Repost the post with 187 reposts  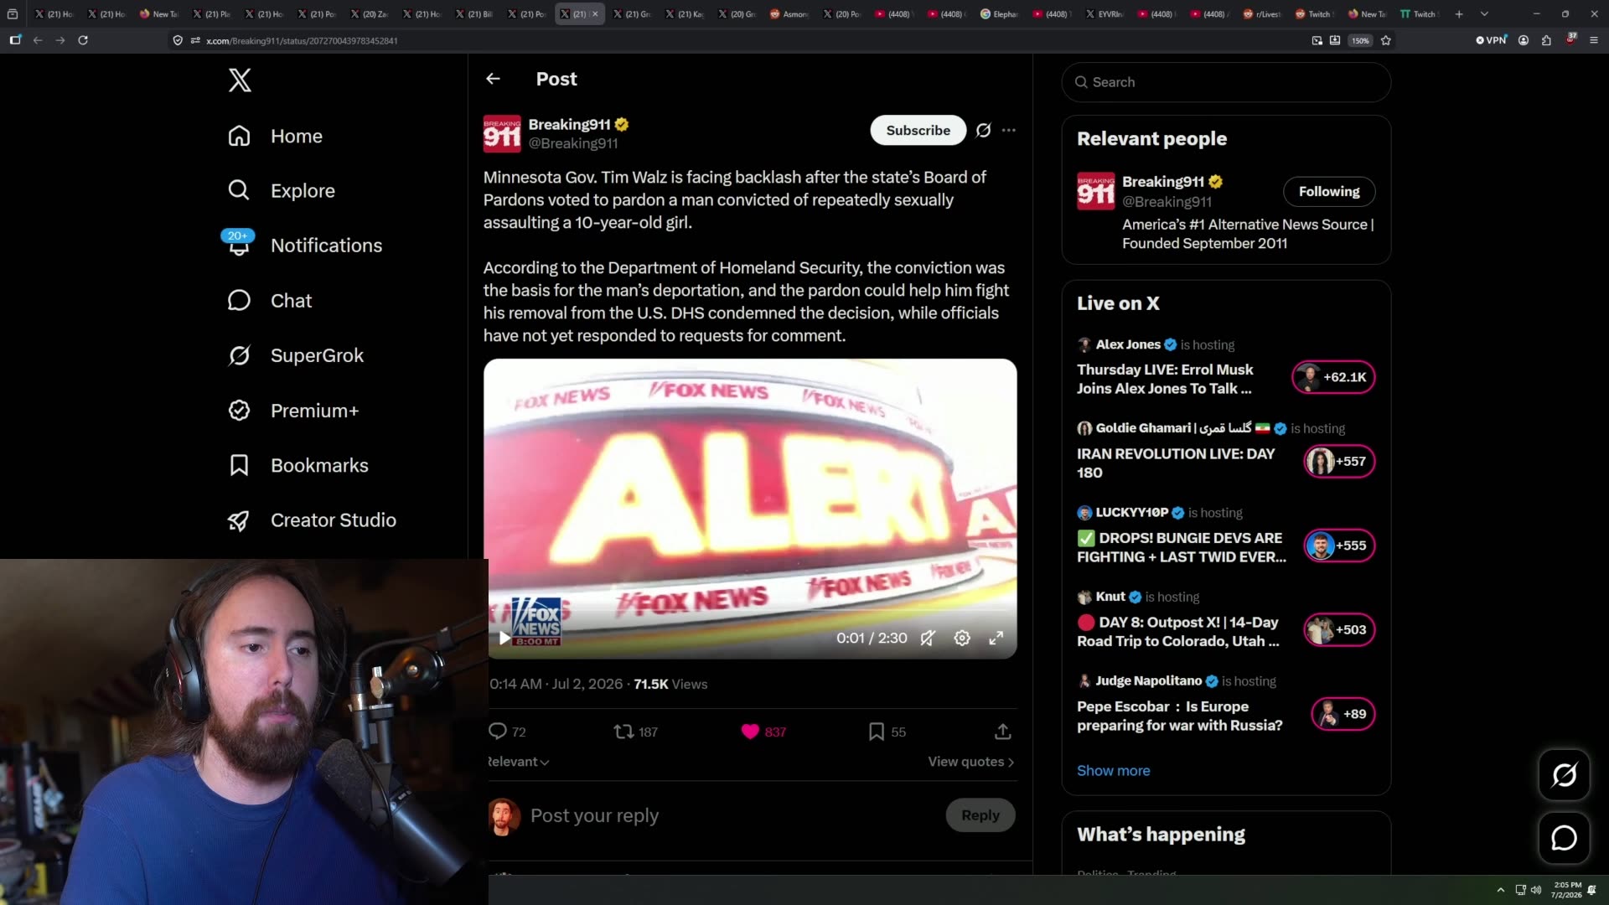[x=635, y=732]
